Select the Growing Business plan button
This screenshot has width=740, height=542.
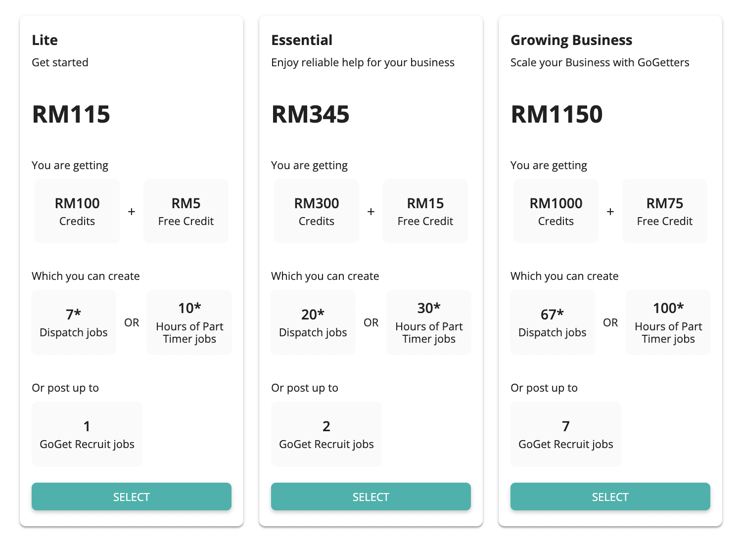click(610, 497)
